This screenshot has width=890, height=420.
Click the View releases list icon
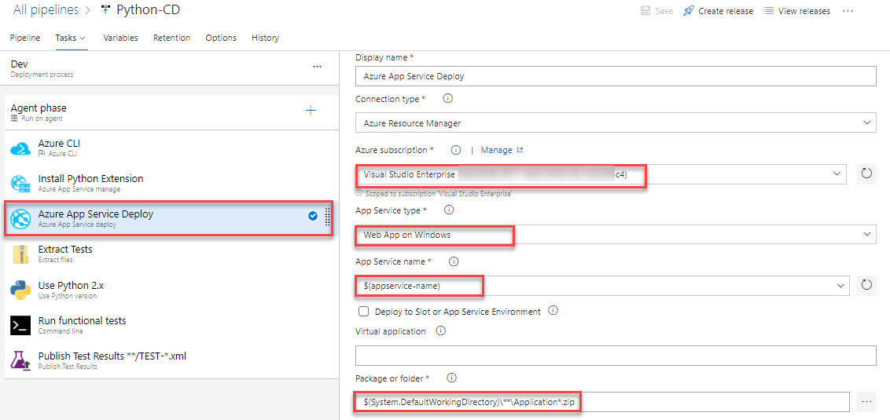768,11
